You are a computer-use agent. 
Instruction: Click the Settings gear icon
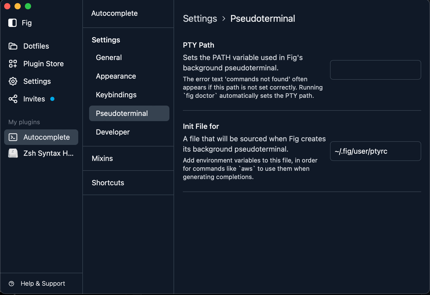[x=13, y=81]
